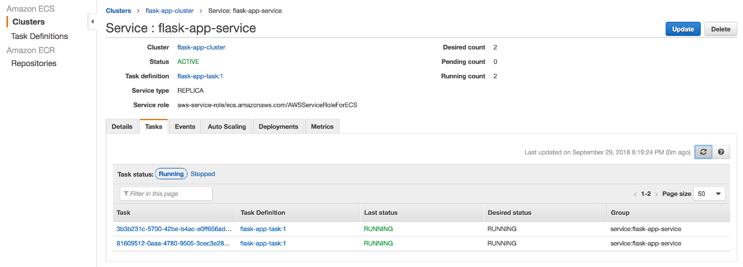Screen dimensions: 743x267
Task: Show Running task status filter
Action: pos(171,174)
